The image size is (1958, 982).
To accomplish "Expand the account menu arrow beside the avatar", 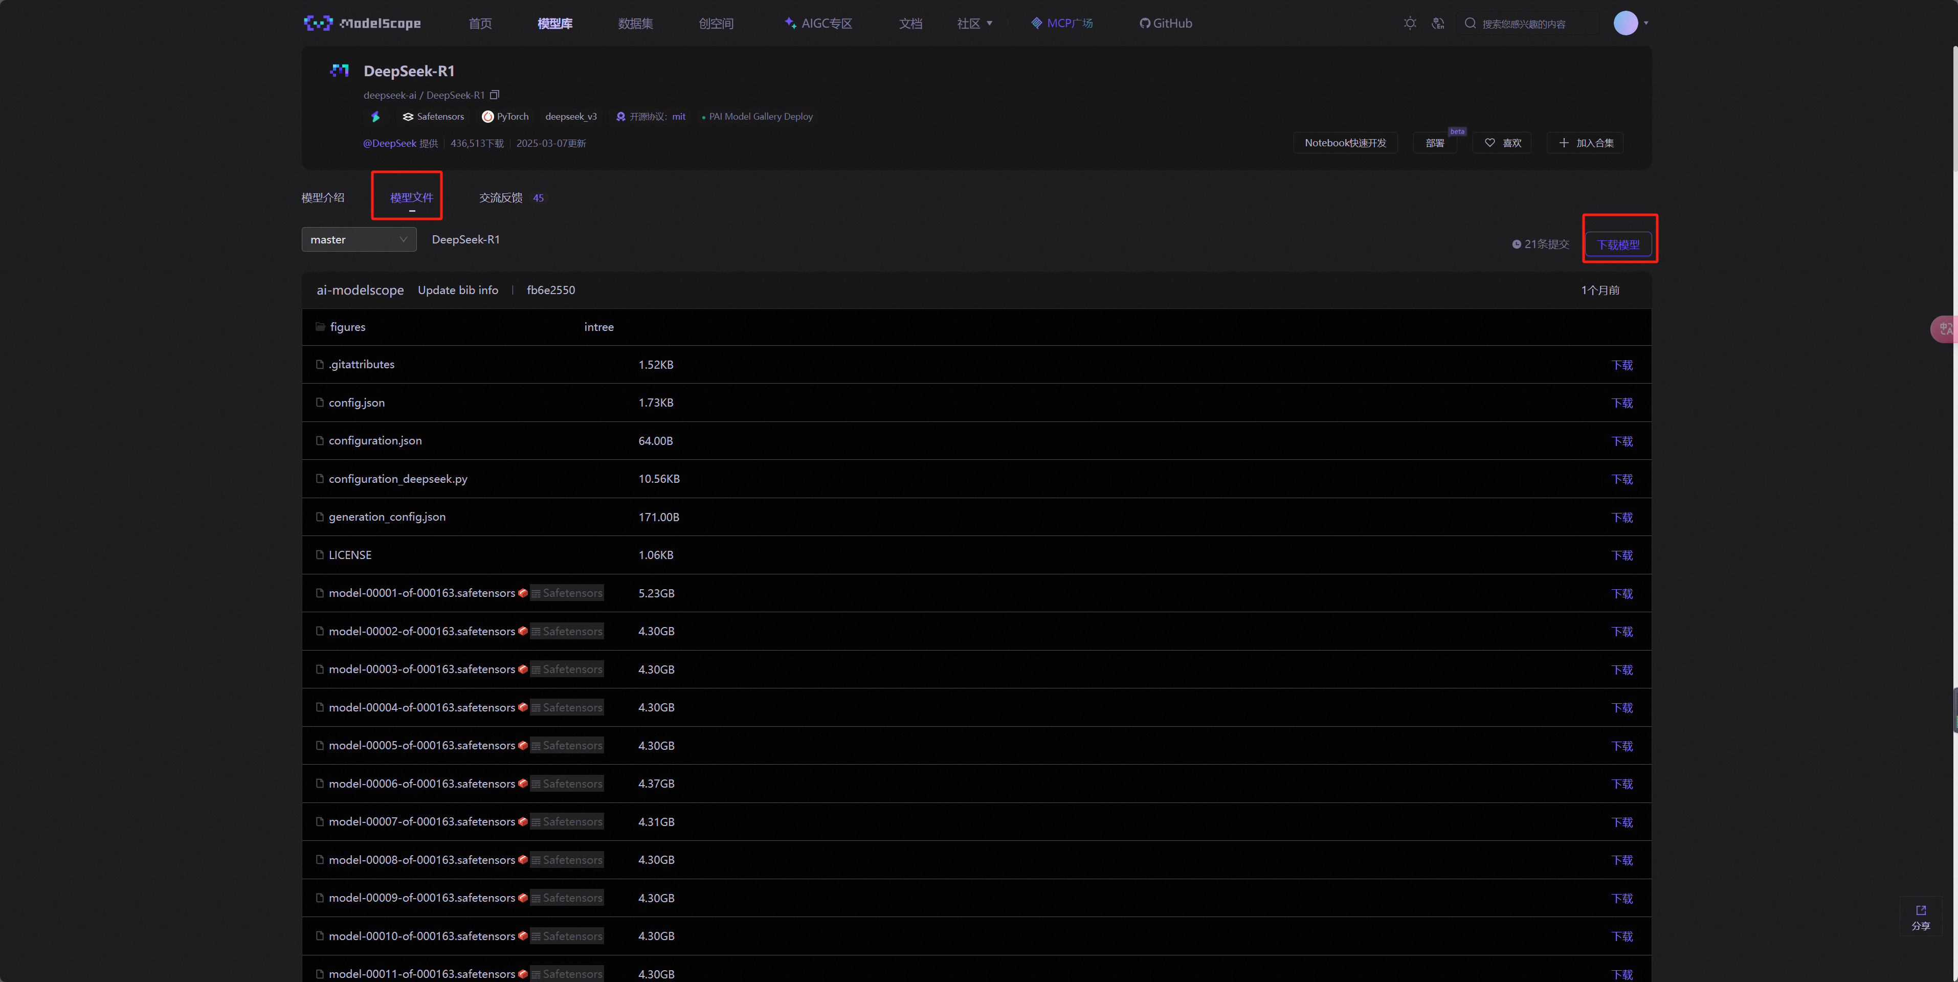I will [1646, 24].
